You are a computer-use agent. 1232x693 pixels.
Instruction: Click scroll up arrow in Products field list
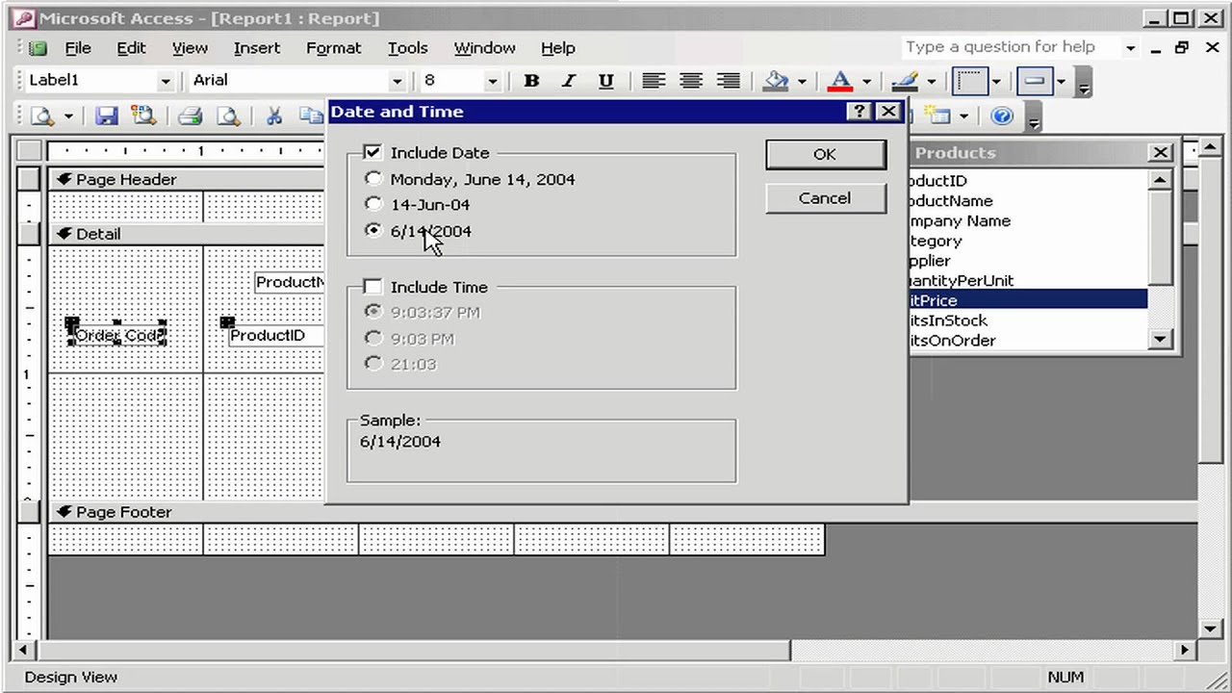(1160, 180)
